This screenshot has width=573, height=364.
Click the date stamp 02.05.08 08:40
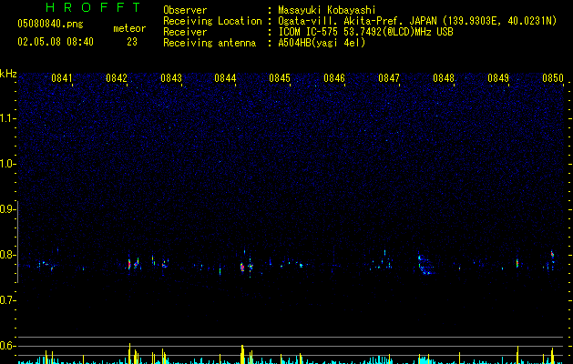point(56,42)
